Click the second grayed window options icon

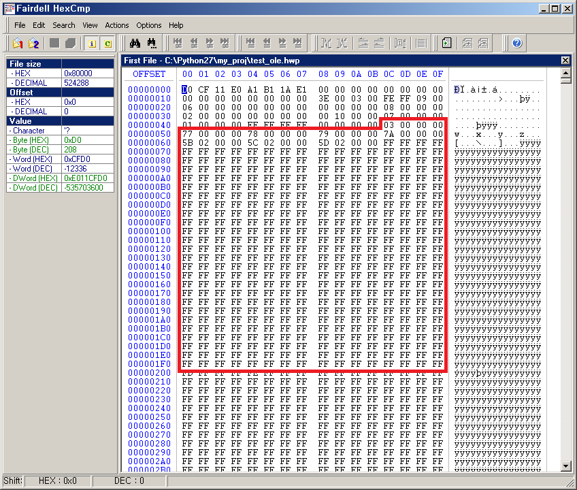(483, 44)
